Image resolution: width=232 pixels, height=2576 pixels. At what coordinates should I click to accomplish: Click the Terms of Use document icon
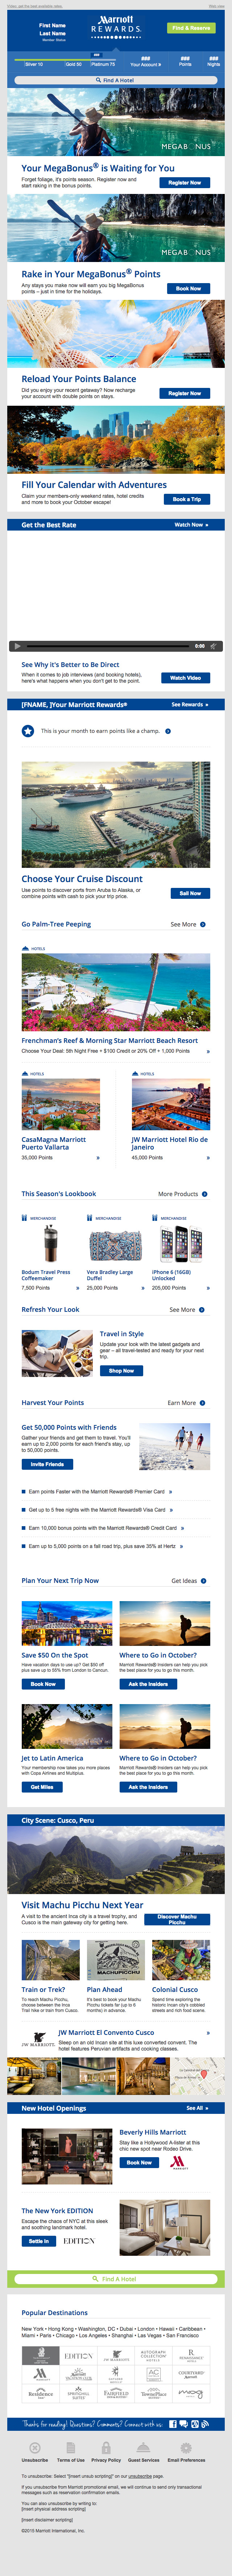click(x=71, y=2448)
